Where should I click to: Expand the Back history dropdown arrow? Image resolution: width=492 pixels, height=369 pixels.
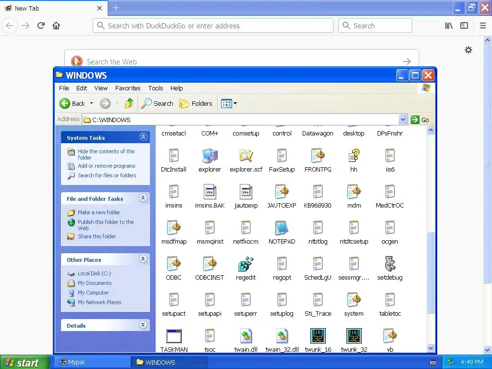click(92, 103)
